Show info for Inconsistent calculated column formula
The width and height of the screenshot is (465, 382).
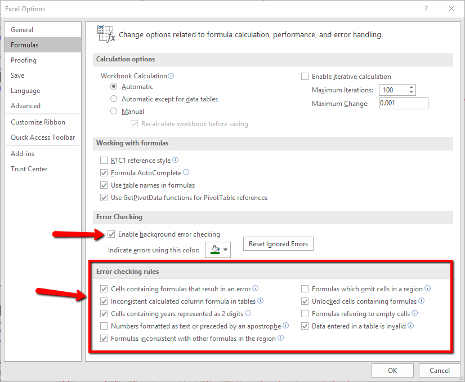(260, 301)
